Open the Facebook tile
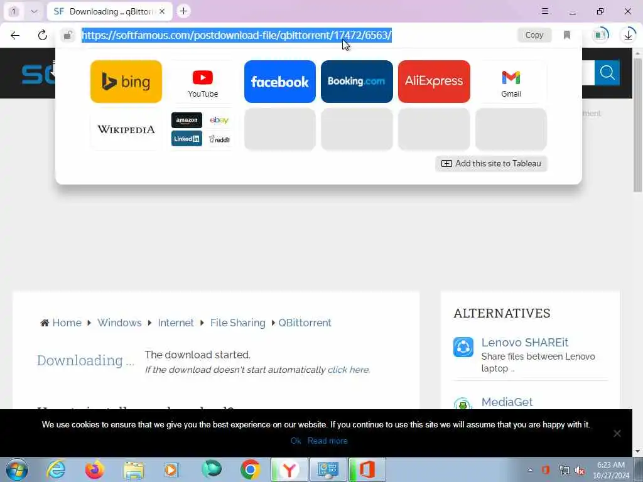 [279, 82]
